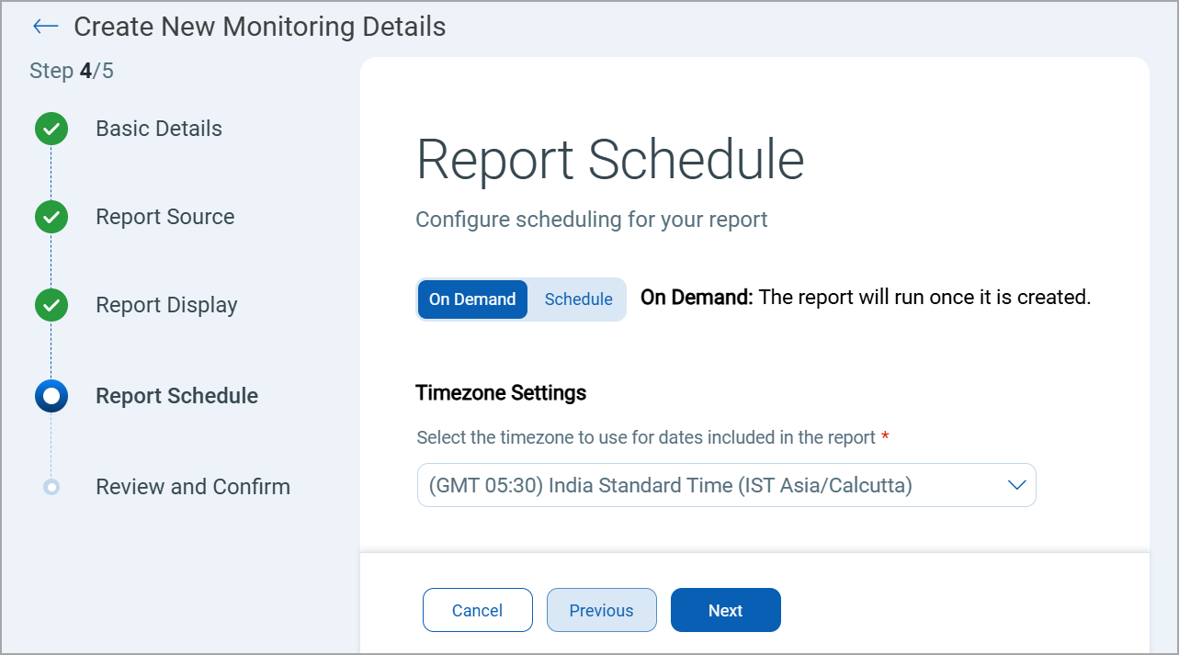The image size is (1179, 655).
Task: Switch to the Schedule toggle option
Action: [578, 299]
